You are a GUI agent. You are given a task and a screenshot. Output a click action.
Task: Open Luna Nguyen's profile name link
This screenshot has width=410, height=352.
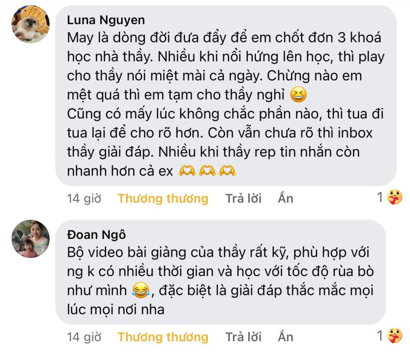tap(106, 20)
